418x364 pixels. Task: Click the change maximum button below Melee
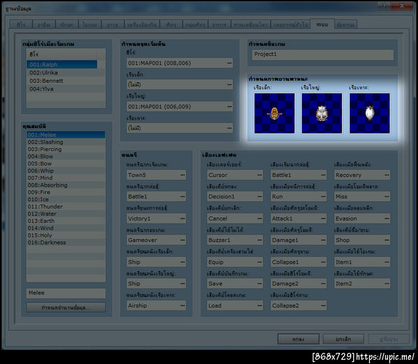[66, 308]
